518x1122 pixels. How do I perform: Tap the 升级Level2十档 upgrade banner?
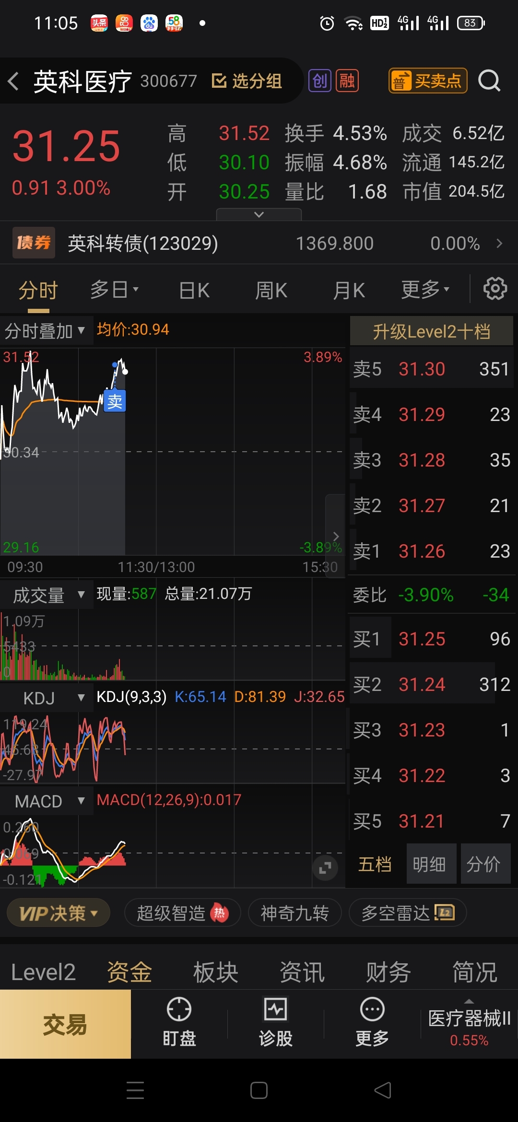pyautogui.click(x=431, y=331)
